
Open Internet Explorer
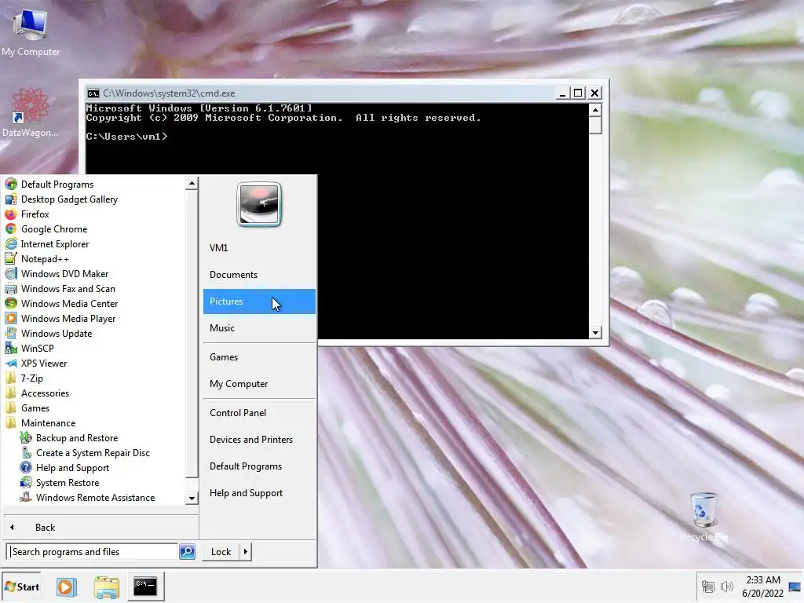[x=46, y=243]
